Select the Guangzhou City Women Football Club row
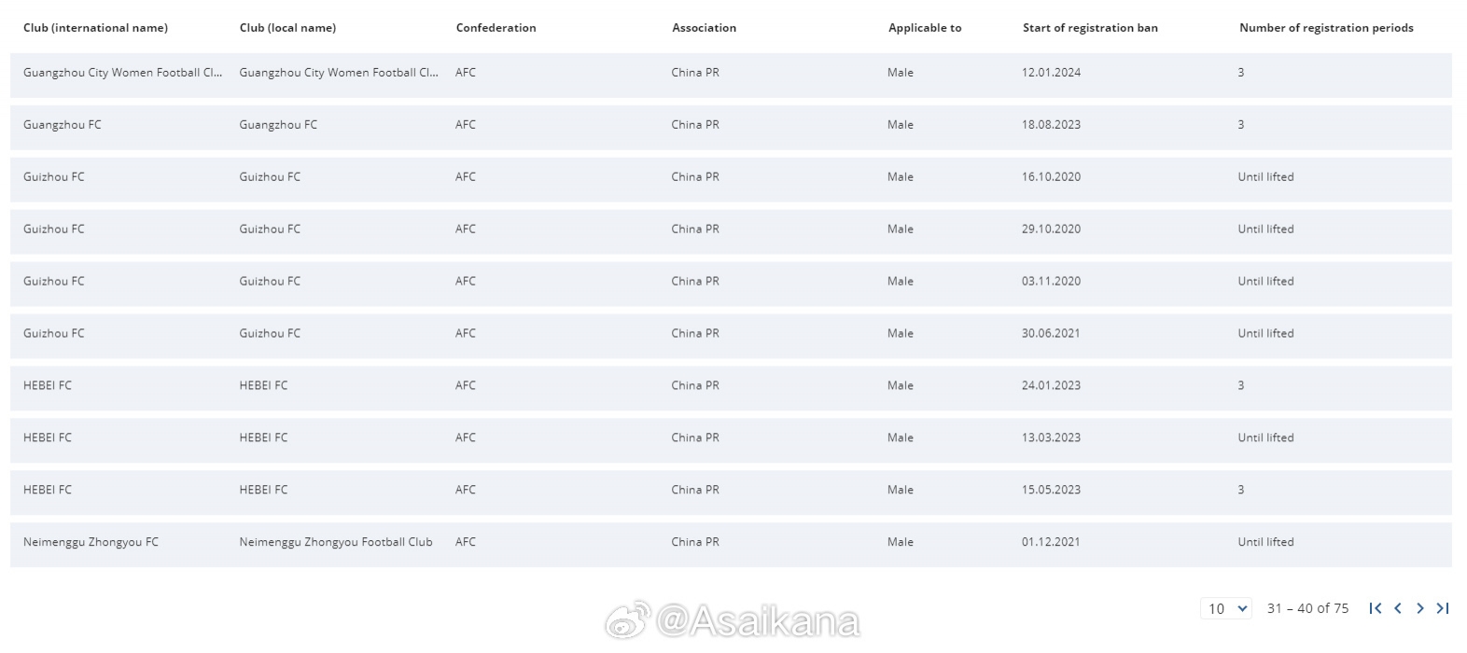Screen dimensions: 1467x653 click(731, 75)
